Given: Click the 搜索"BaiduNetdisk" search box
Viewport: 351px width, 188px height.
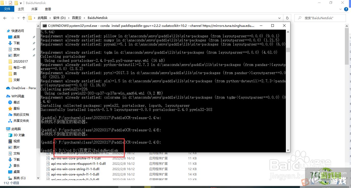Looking at the screenshot, I should tap(320, 18).
